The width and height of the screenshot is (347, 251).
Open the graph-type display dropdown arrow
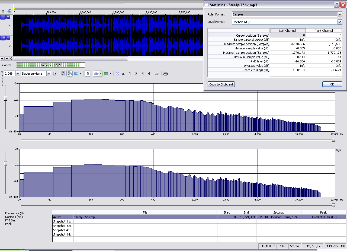[101, 74]
